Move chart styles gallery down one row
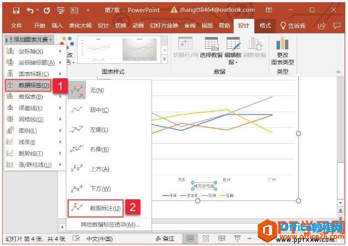This screenshot has width=348, height=246. click(165, 51)
